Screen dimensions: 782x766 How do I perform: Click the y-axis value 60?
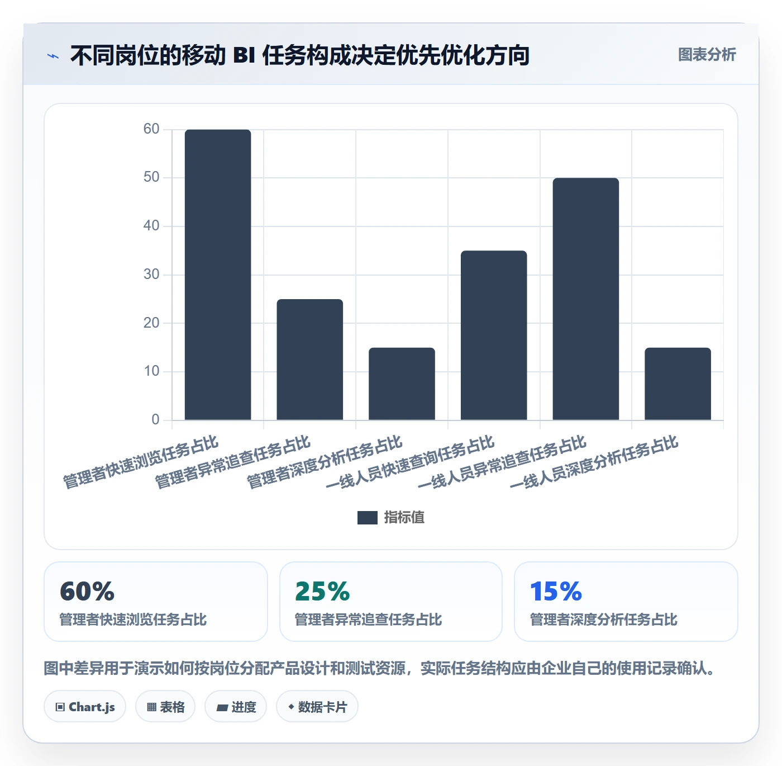[151, 129]
